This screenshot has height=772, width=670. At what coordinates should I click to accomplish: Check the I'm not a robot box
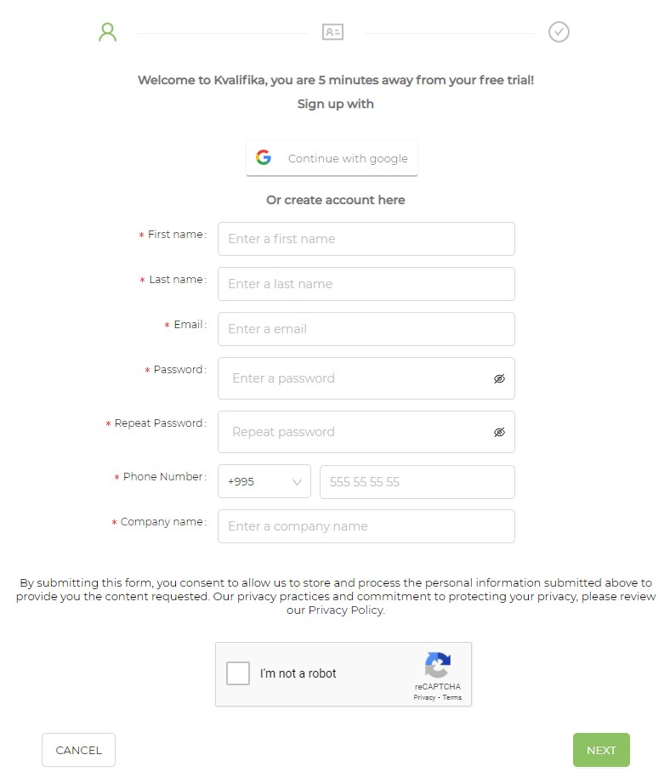click(x=238, y=673)
